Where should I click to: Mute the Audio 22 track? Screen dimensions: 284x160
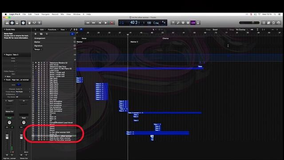(x=39, y=134)
